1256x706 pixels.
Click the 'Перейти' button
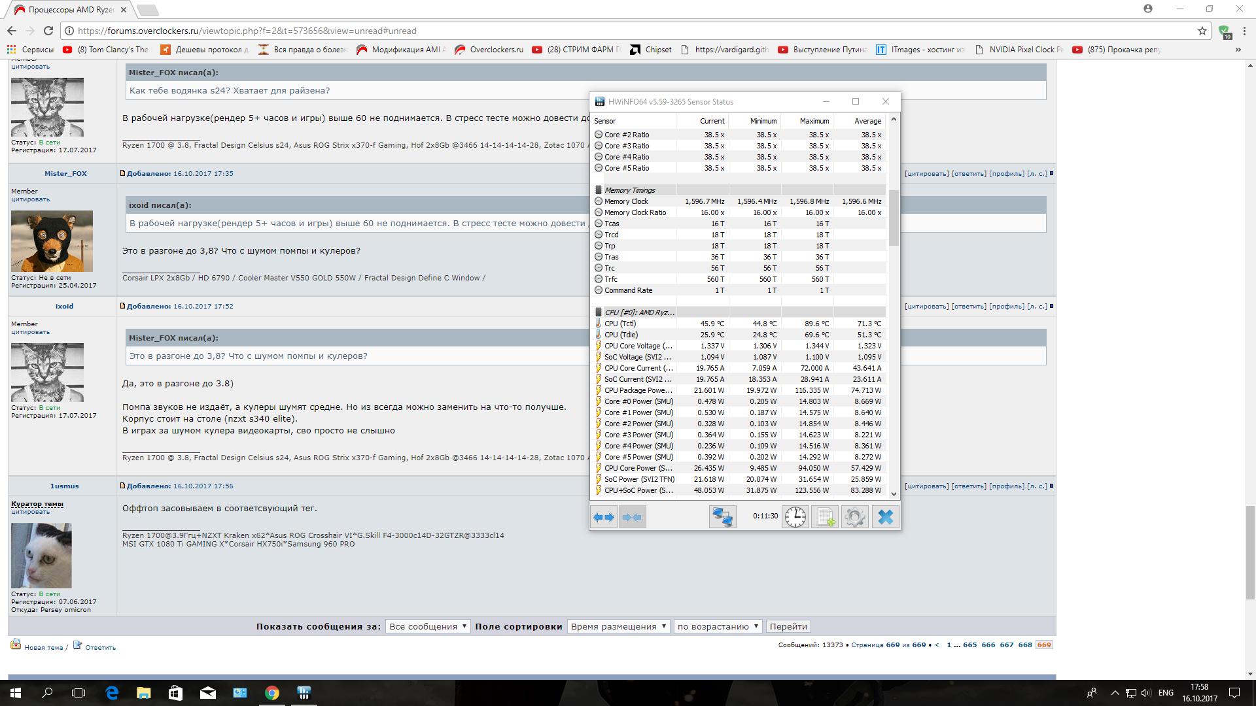[788, 626]
